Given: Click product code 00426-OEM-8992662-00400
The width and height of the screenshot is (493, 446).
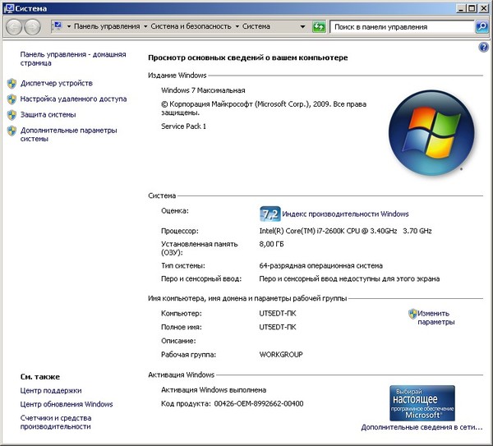Looking at the screenshot, I should point(259,404).
